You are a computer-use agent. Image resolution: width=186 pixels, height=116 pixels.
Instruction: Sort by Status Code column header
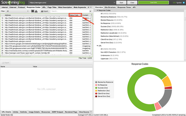[x=75, y=15]
